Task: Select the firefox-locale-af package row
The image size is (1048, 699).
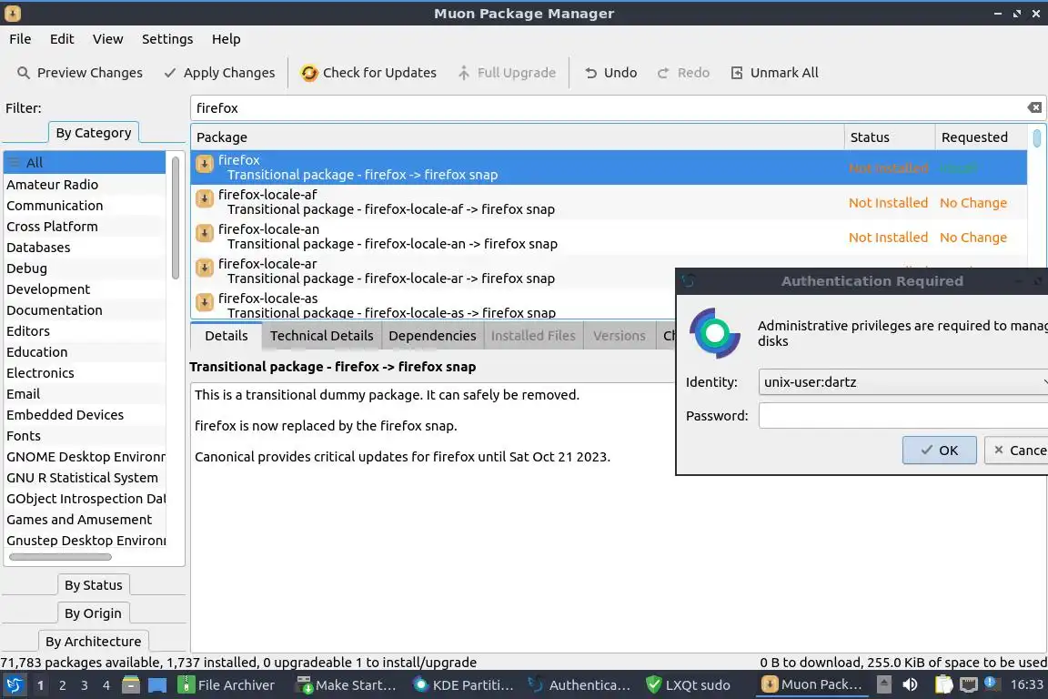Action: pos(609,202)
